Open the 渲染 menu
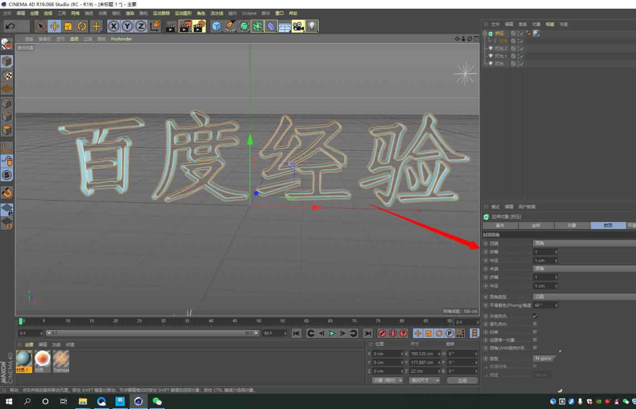 click(x=130, y=13)
